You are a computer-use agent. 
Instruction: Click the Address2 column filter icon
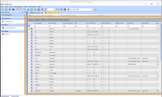143,26
